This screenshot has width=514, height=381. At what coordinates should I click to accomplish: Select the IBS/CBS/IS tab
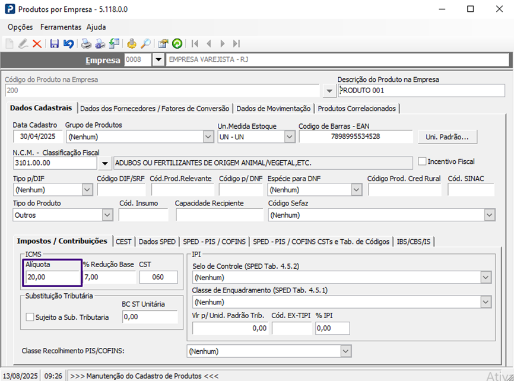click(x=415, y=242)
